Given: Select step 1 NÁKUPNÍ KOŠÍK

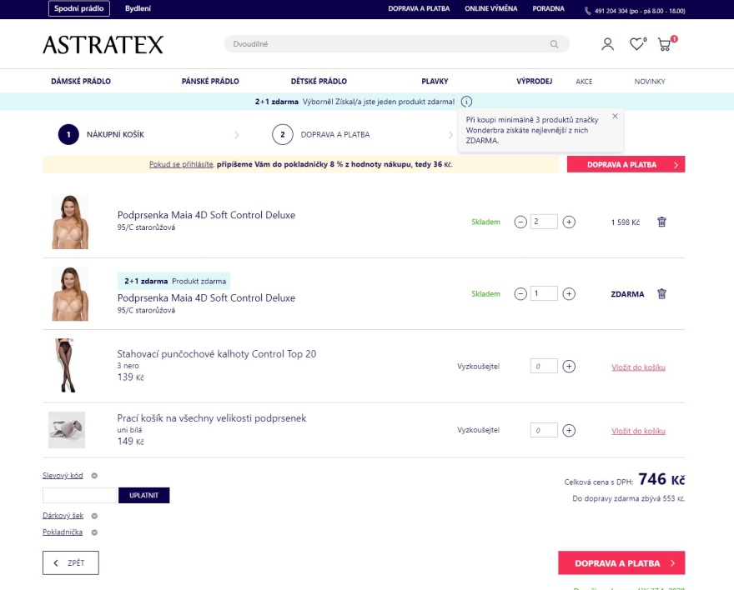Looking at the screenshot, I should (101, 135).
